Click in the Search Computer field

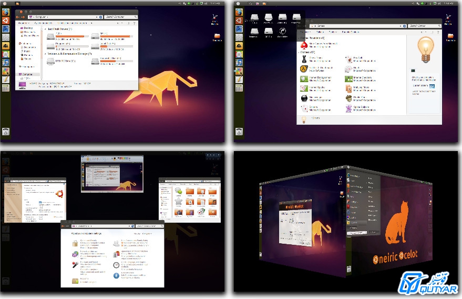pyautogui.click(x=121, y=17)
